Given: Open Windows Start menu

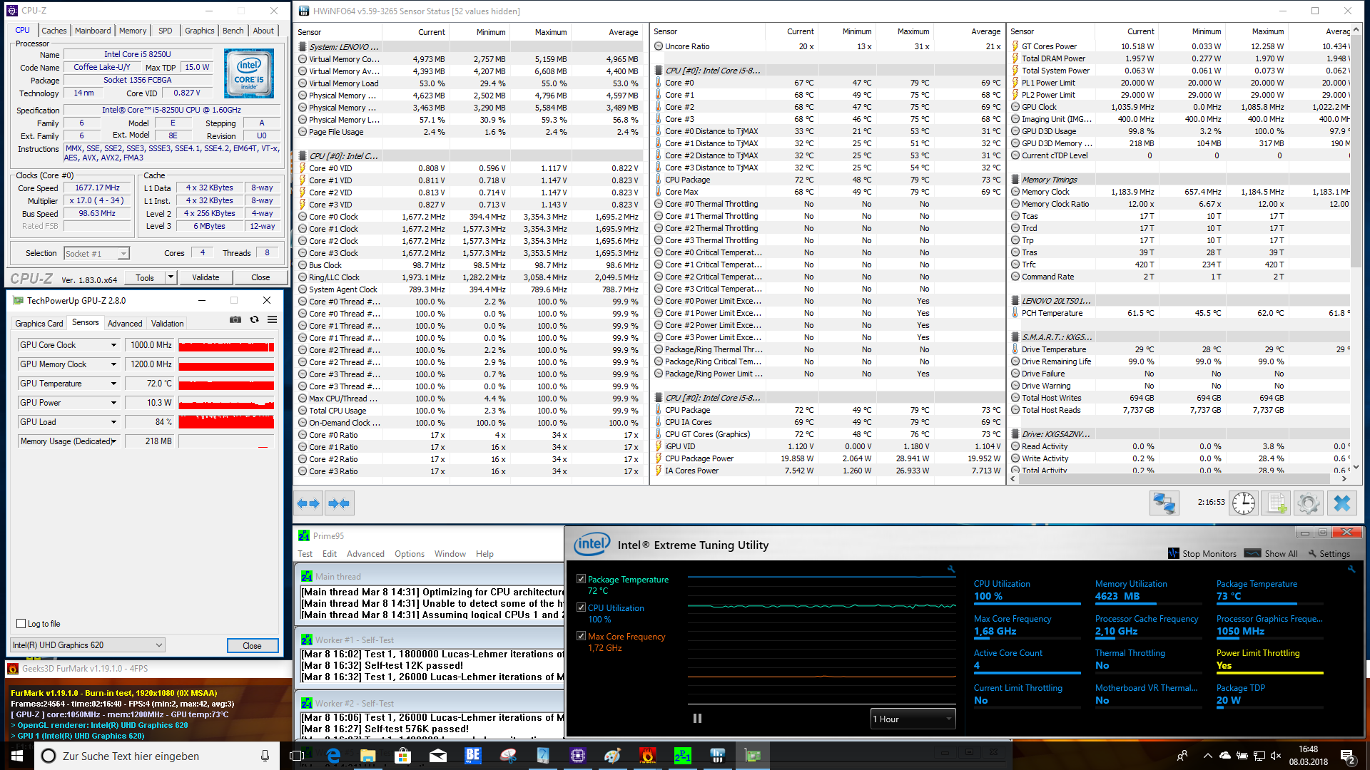Looking at the screenshot, I should click(17, 756).
